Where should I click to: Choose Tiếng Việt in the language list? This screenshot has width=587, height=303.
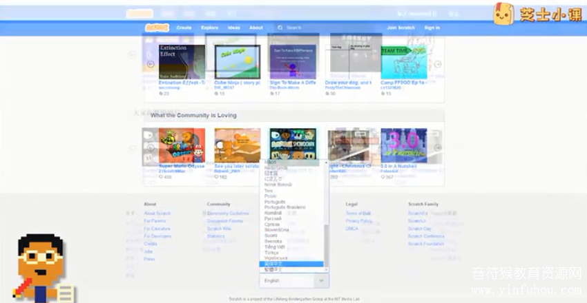(291, 247)
